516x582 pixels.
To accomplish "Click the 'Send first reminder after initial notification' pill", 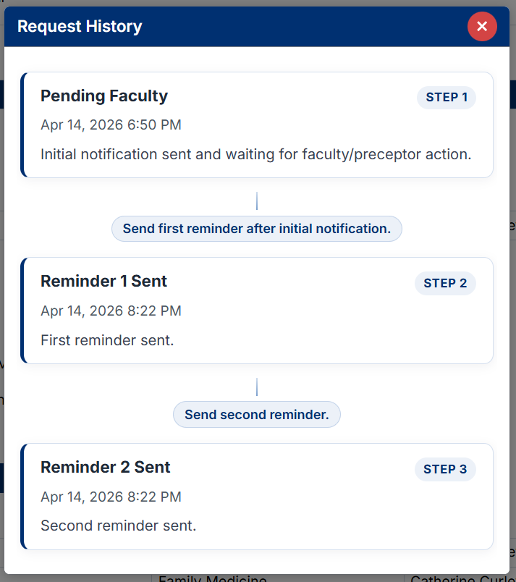I will pos(256,228).
